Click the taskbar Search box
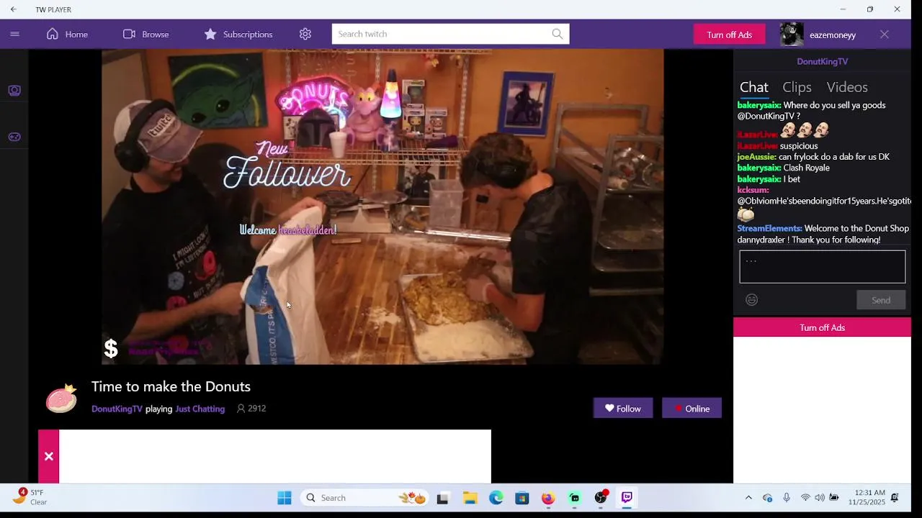The image size is (922, 518). tap(364, 498)
